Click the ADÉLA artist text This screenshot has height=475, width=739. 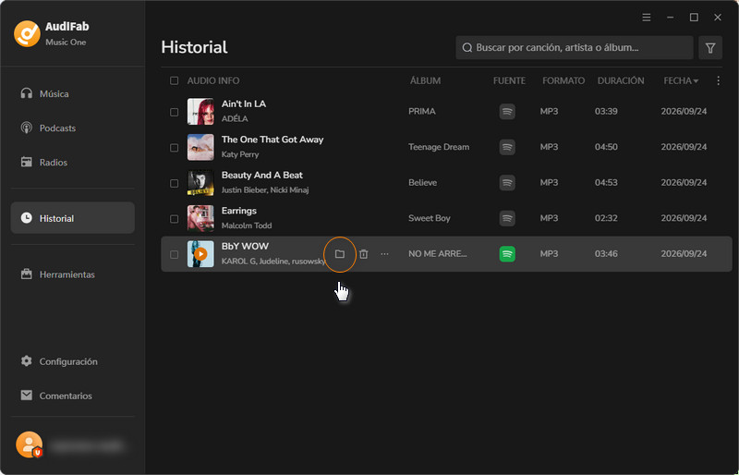pos(235,118)
